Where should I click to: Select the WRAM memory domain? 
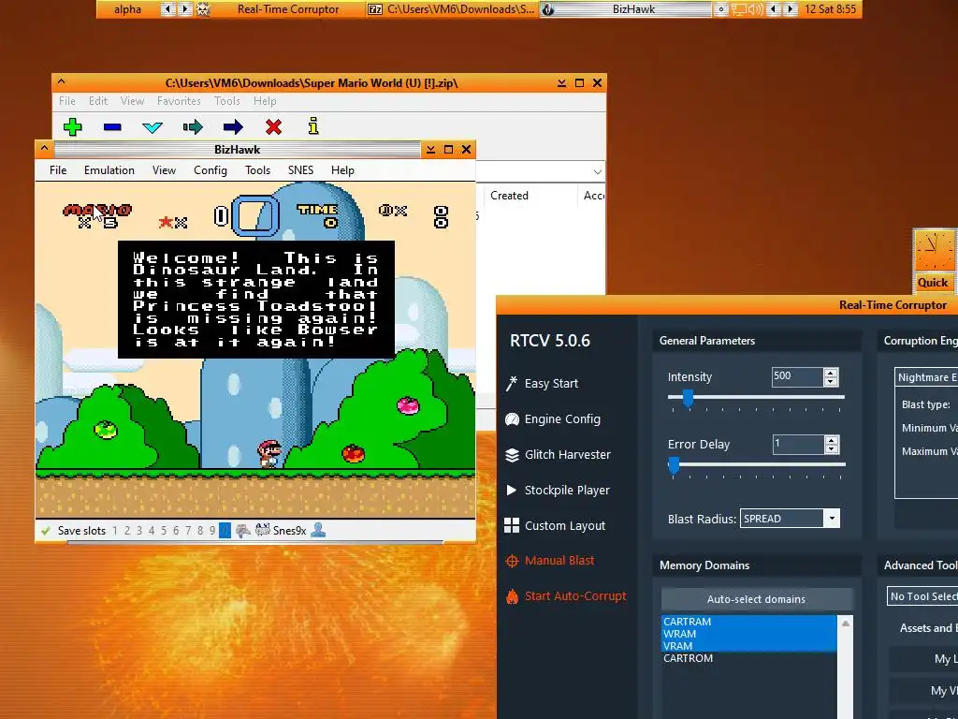click(749, 634)
